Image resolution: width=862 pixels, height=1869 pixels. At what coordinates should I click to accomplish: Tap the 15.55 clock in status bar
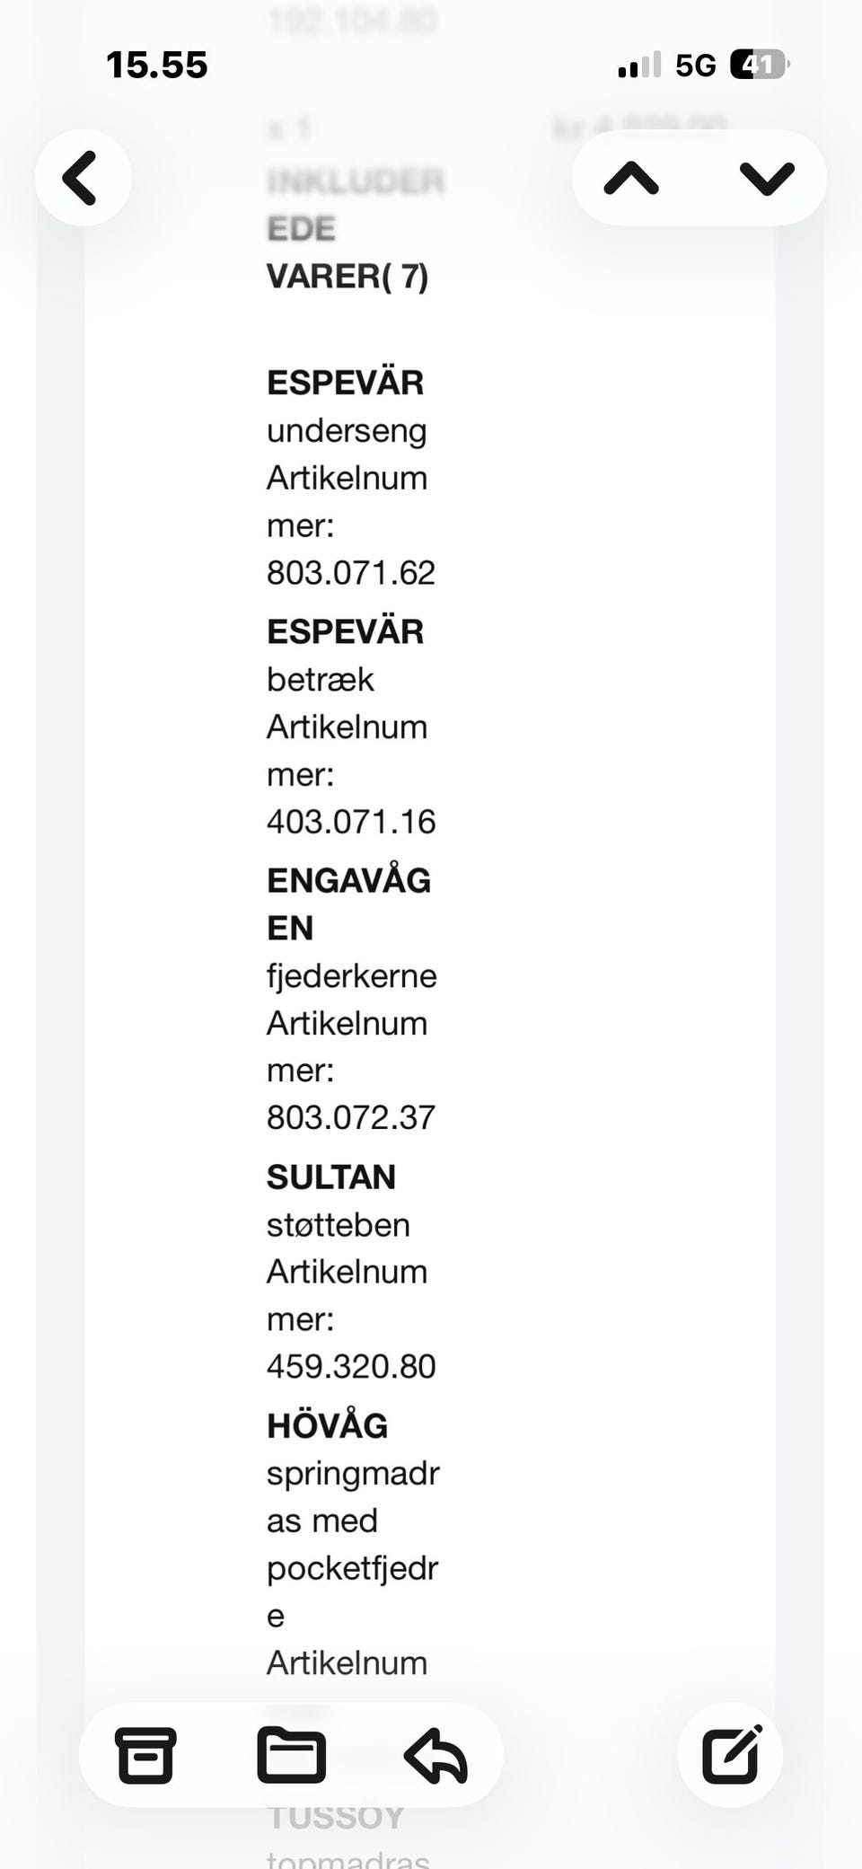[x=157, y=65]
